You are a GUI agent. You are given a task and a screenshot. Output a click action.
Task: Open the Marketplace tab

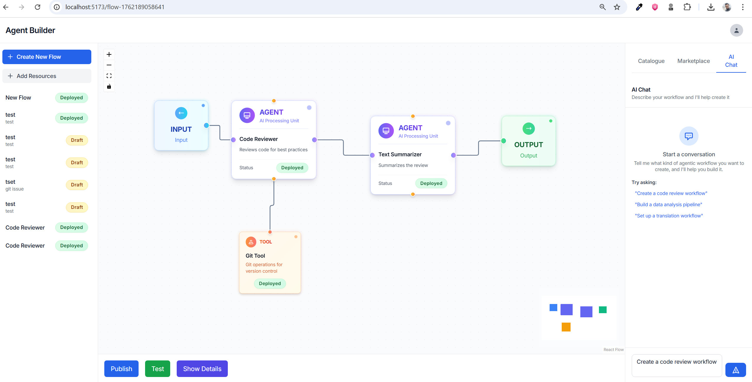tap(693, 61)
